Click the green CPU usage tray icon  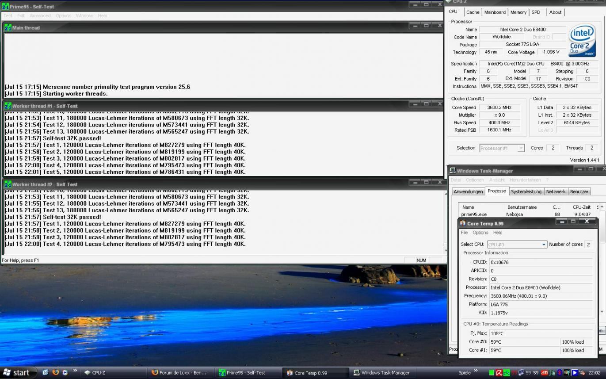(x=492, y=372)
